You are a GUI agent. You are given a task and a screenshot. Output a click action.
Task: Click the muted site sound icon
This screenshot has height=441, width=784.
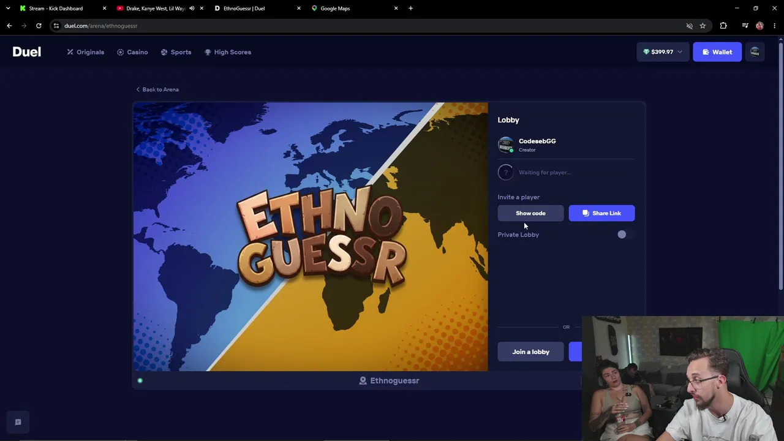(x=689, y=26)
